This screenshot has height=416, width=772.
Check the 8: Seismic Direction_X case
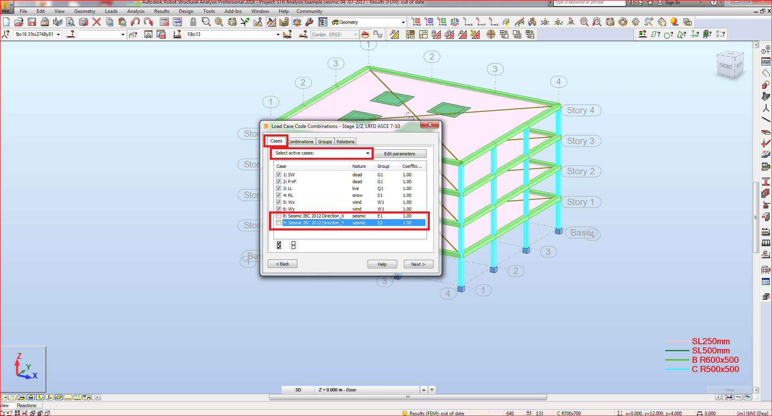pyautogui.click(x=279, y=216)
